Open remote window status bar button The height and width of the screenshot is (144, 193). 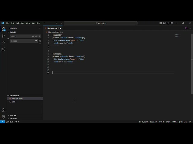coord(2,122)
